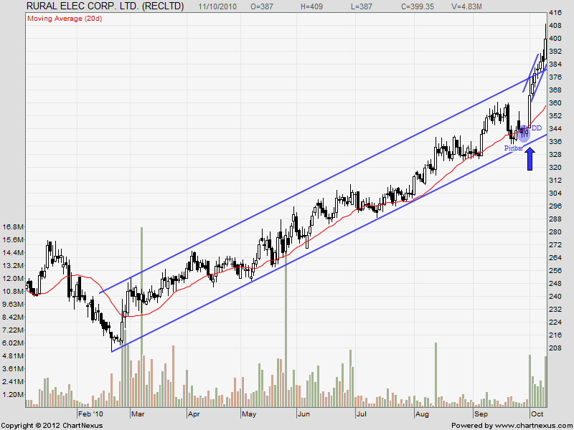The width and height of the screenshot is (574, 430).
Task: Click the Jul month axis label
Action: 362,414
